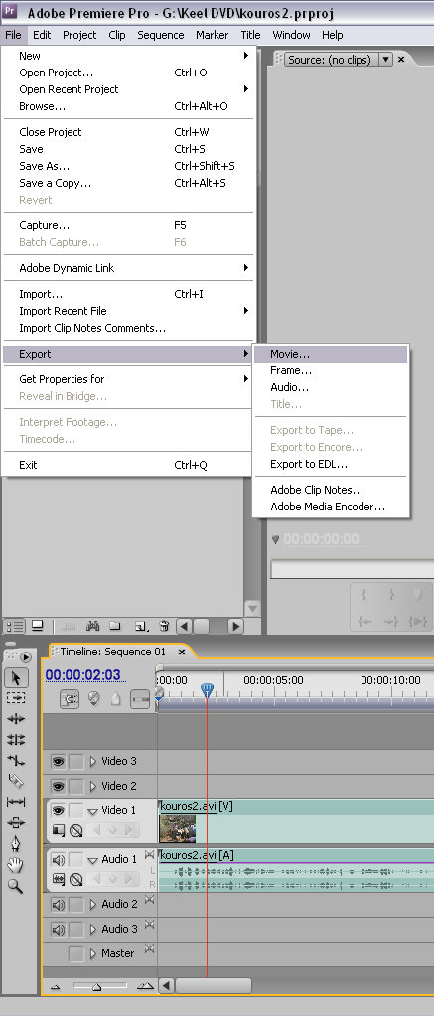Click the trash Clear icon
The image size is (434, 1016).
165,626
